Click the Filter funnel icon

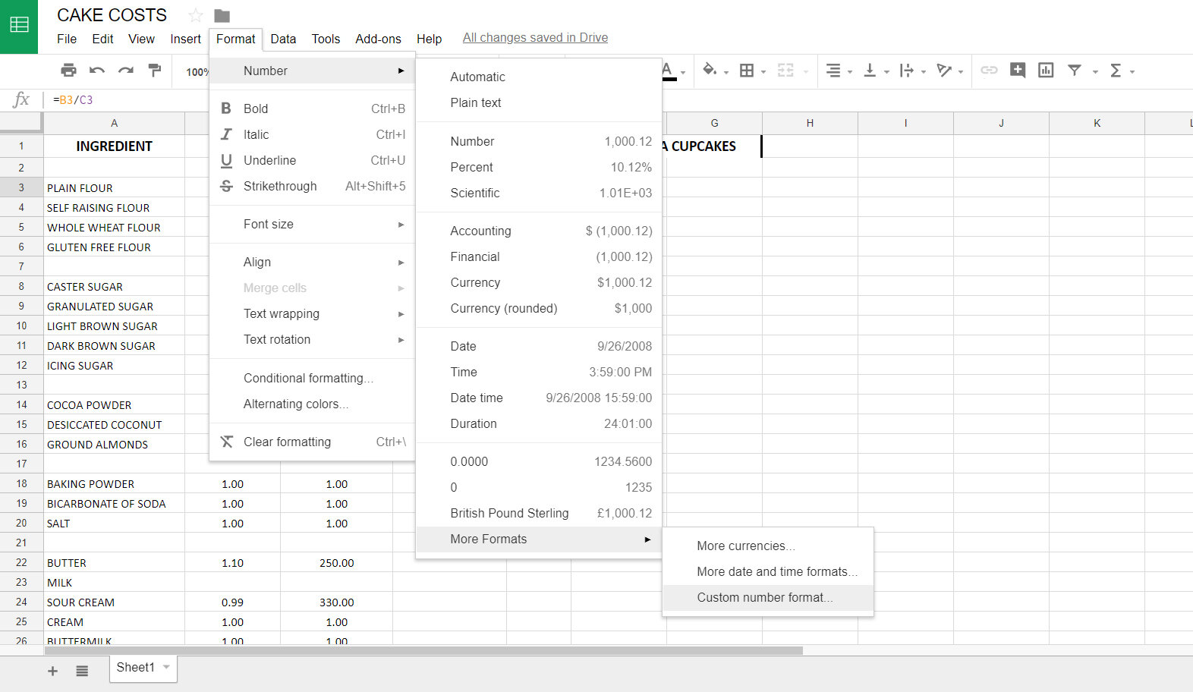coord(1075,71)
